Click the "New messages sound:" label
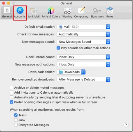 click(x=38, y=42)
